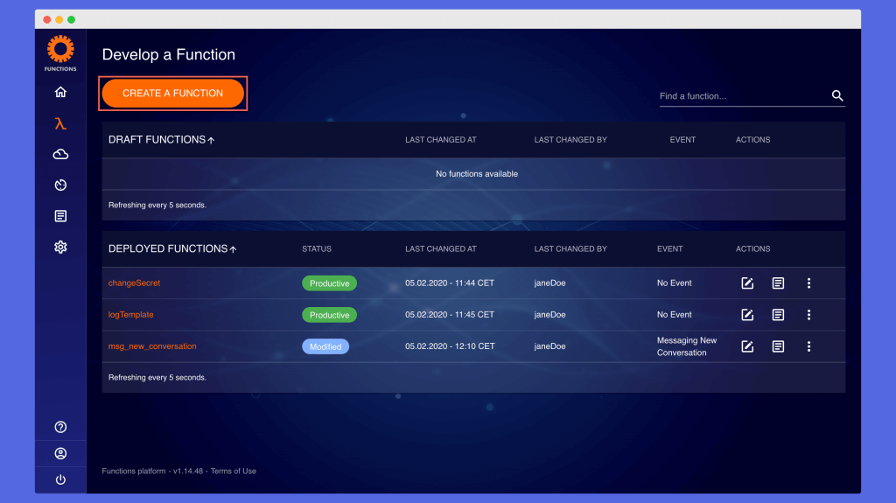
Task: Click the Productive badge for logTemplate
Action: click(x=329, y=315)
